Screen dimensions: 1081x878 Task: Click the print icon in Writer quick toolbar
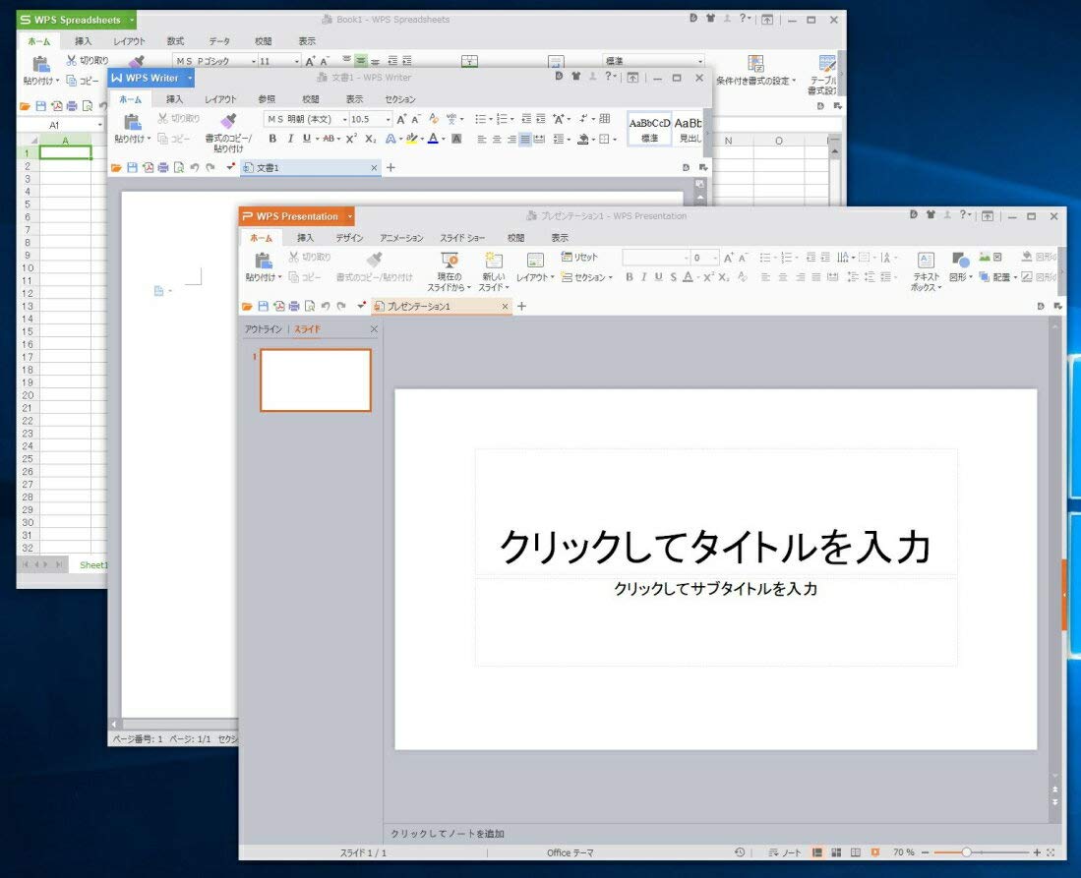[x=163, y=168]
